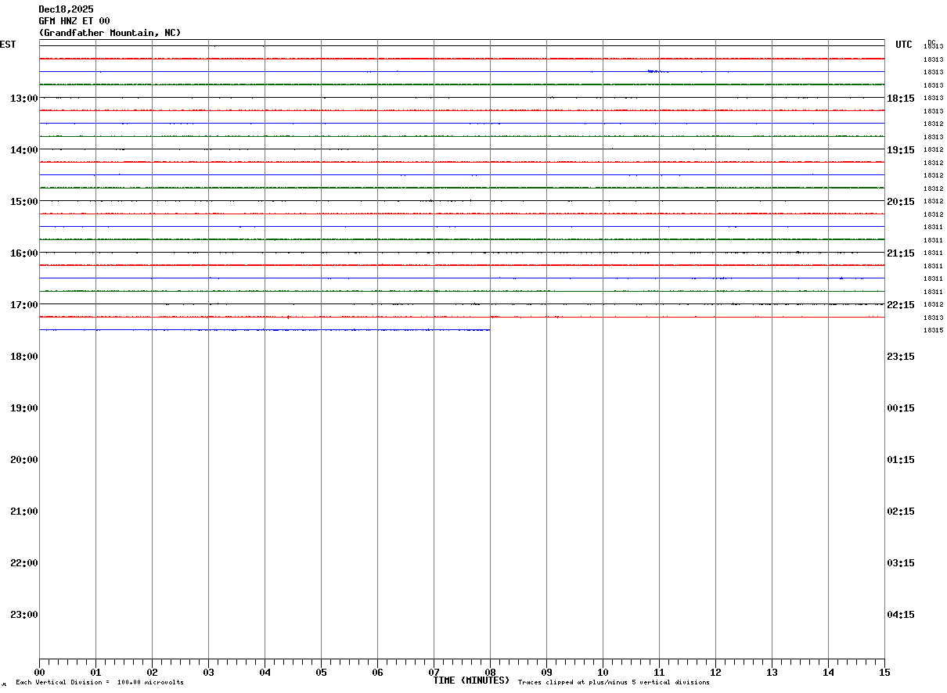This screenshot has height=693, width=947.
Task: Select the TIME (MINUTES) axis title
Action: (471, 680)
